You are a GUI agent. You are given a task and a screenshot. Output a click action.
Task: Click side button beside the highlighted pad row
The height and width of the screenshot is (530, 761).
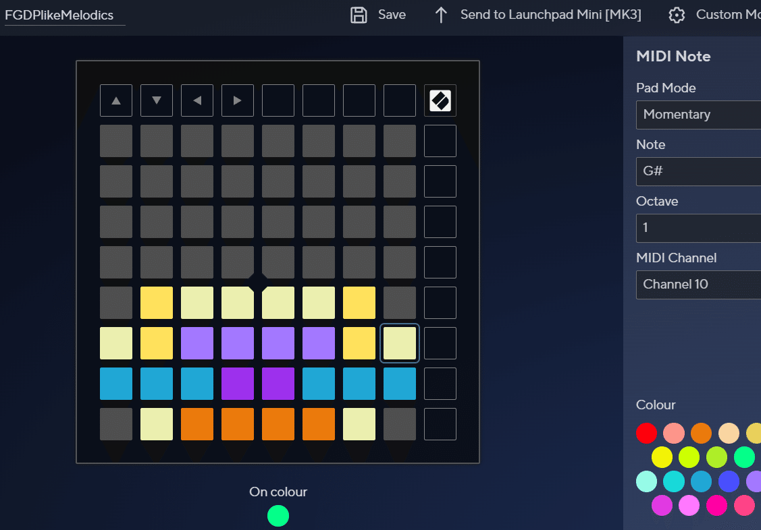point(440,343)
